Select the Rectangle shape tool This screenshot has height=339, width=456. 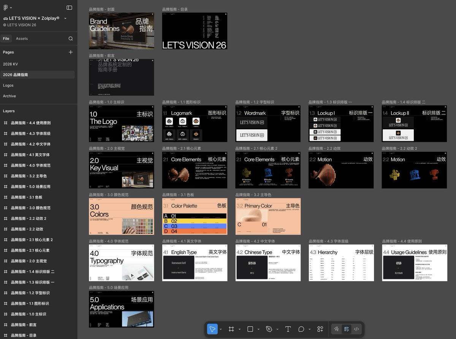(250, 329)
